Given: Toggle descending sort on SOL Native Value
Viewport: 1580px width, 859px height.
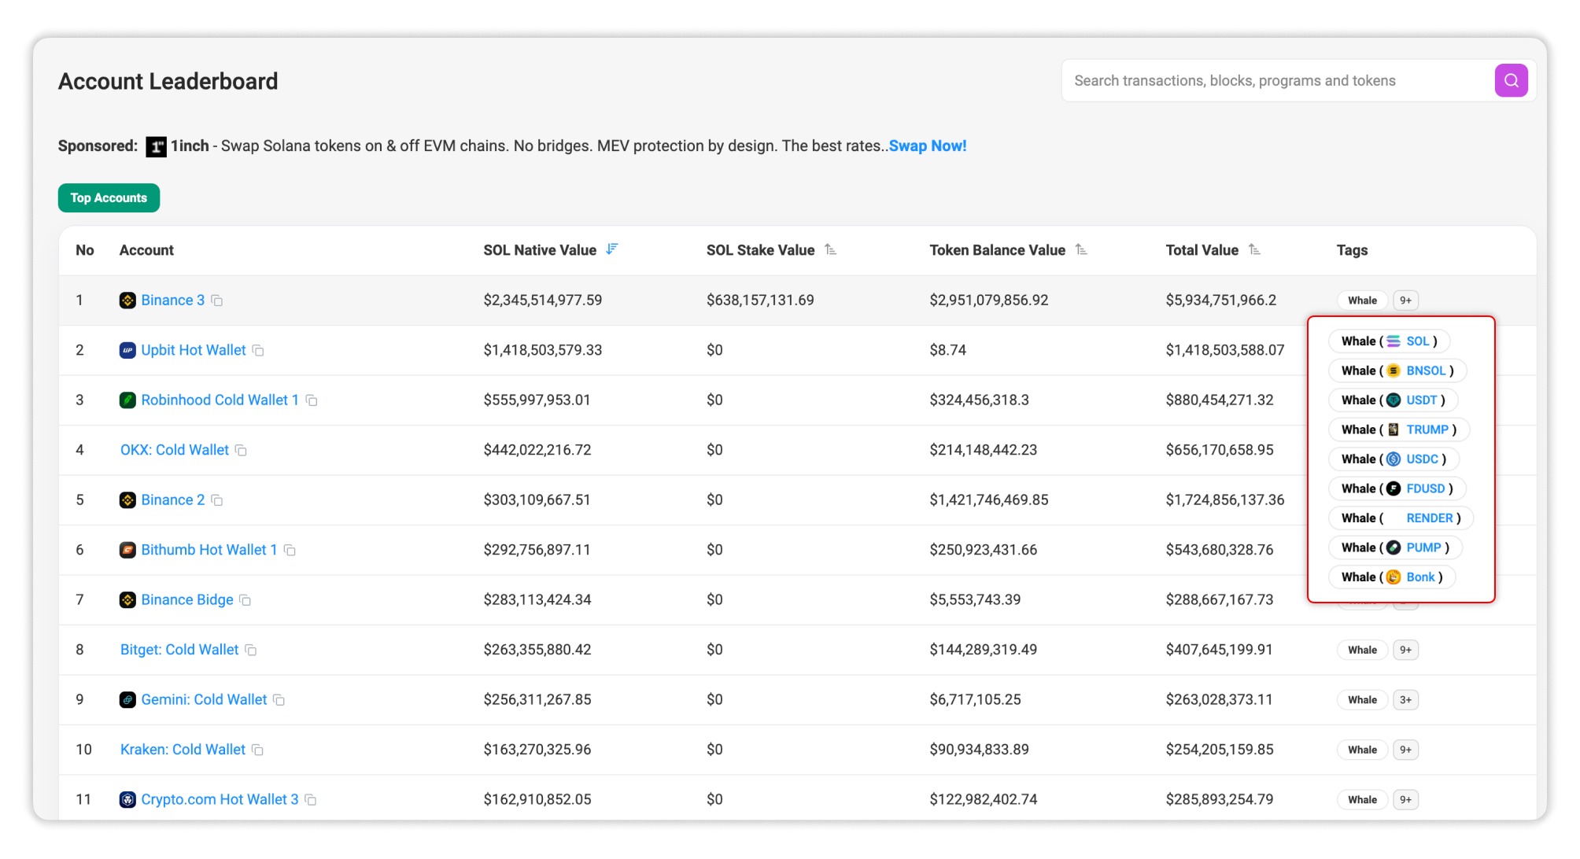Looking at the screenshot, I should tap(613, 249).
